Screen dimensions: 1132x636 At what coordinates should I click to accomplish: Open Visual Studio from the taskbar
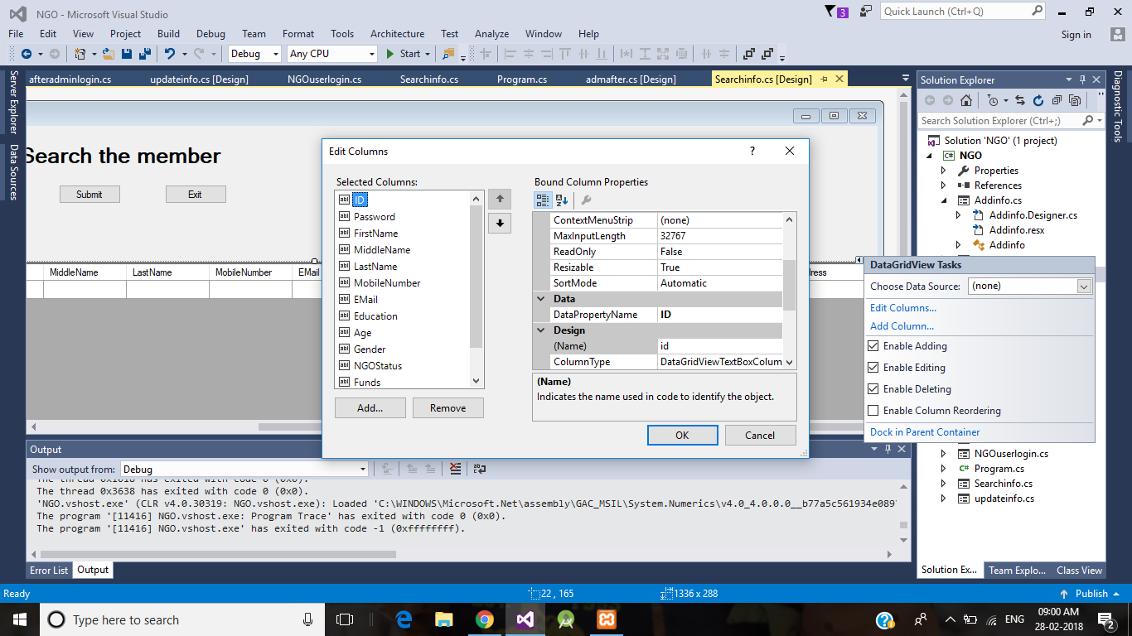coord(525,619)
